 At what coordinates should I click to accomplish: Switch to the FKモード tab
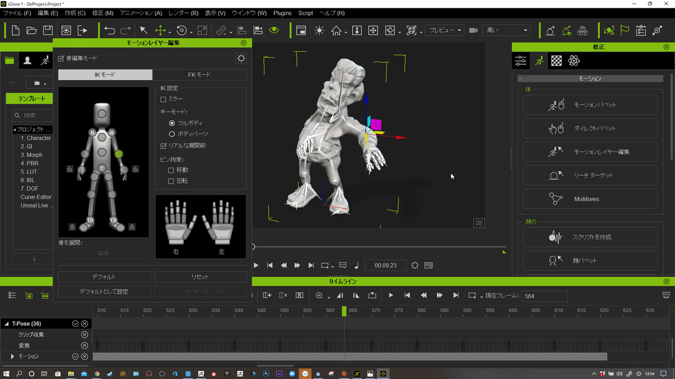pos(200,75)
